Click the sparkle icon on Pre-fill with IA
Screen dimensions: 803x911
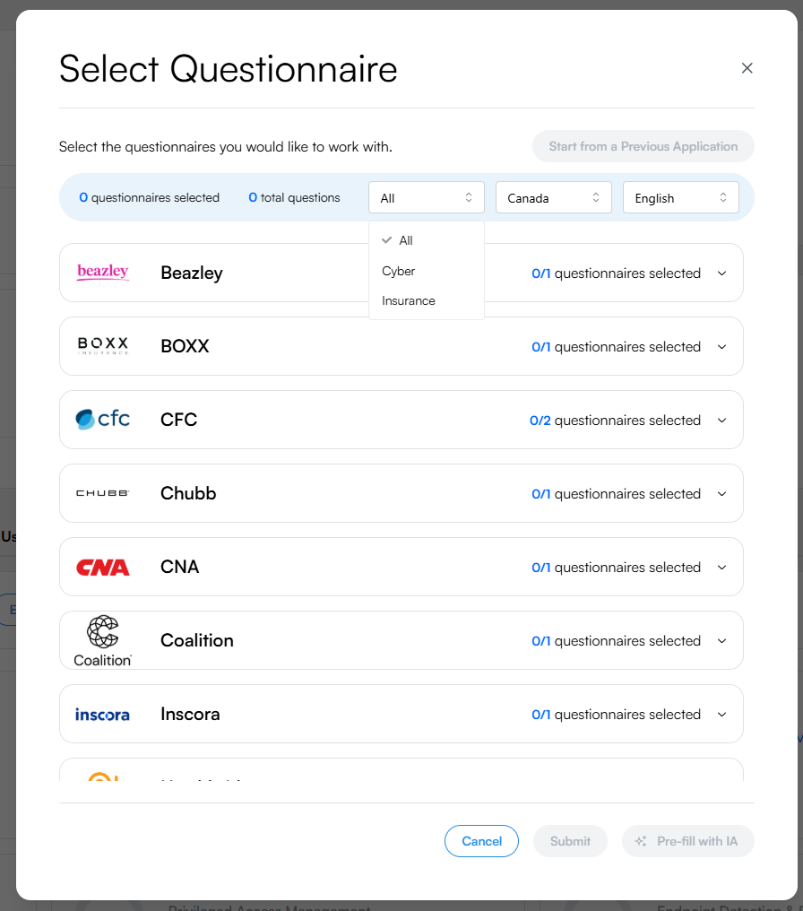(x=641, y=841)
